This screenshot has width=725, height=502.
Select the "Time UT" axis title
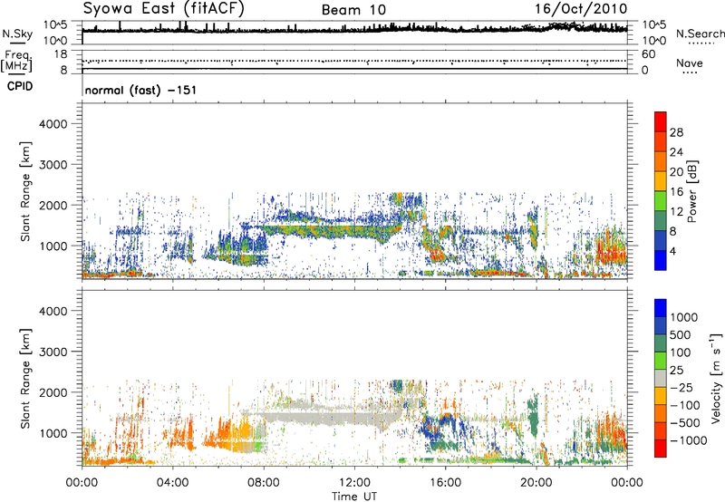(354, 497)
